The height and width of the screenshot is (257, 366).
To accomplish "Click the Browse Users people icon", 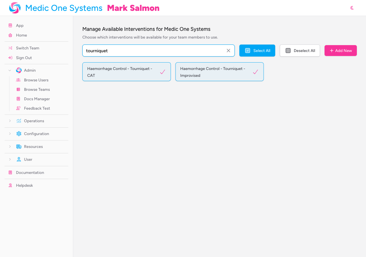I will [x=18, y=80].
